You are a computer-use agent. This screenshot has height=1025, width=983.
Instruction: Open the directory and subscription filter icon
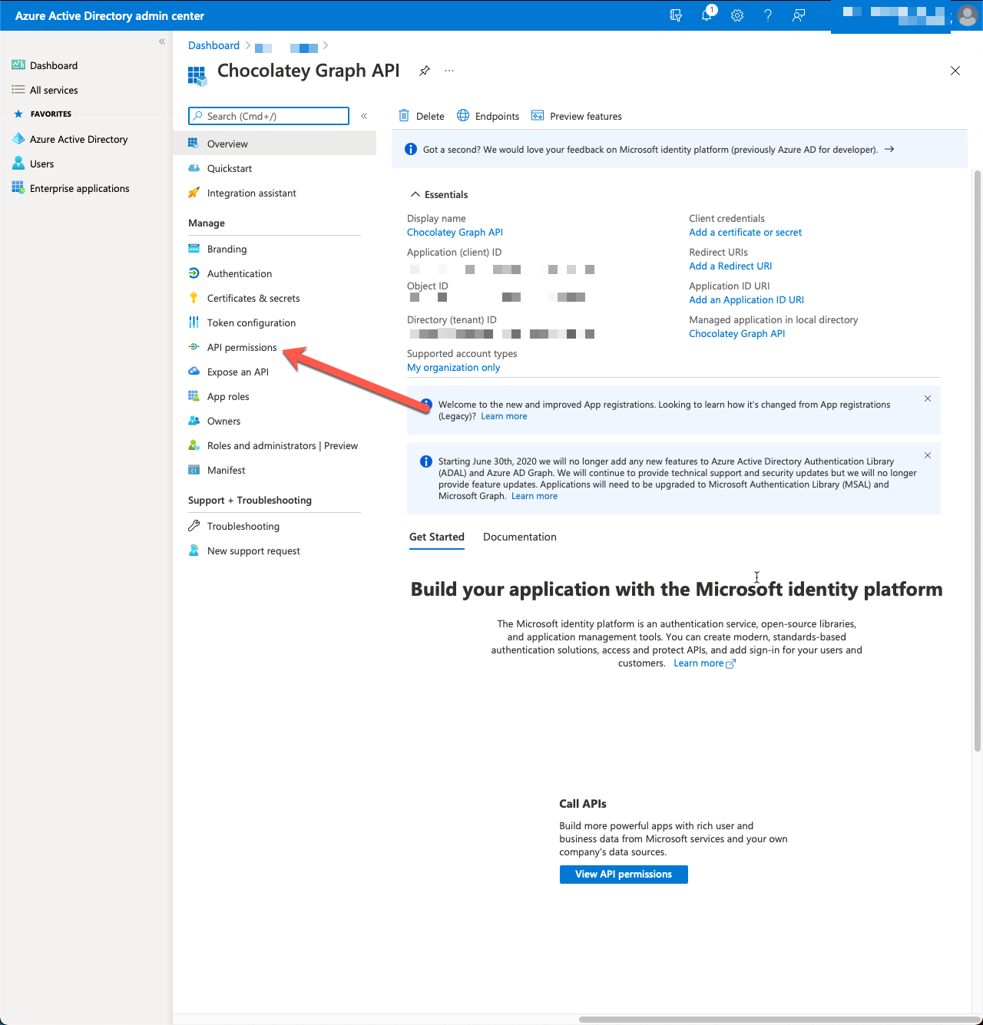point(676,15)
